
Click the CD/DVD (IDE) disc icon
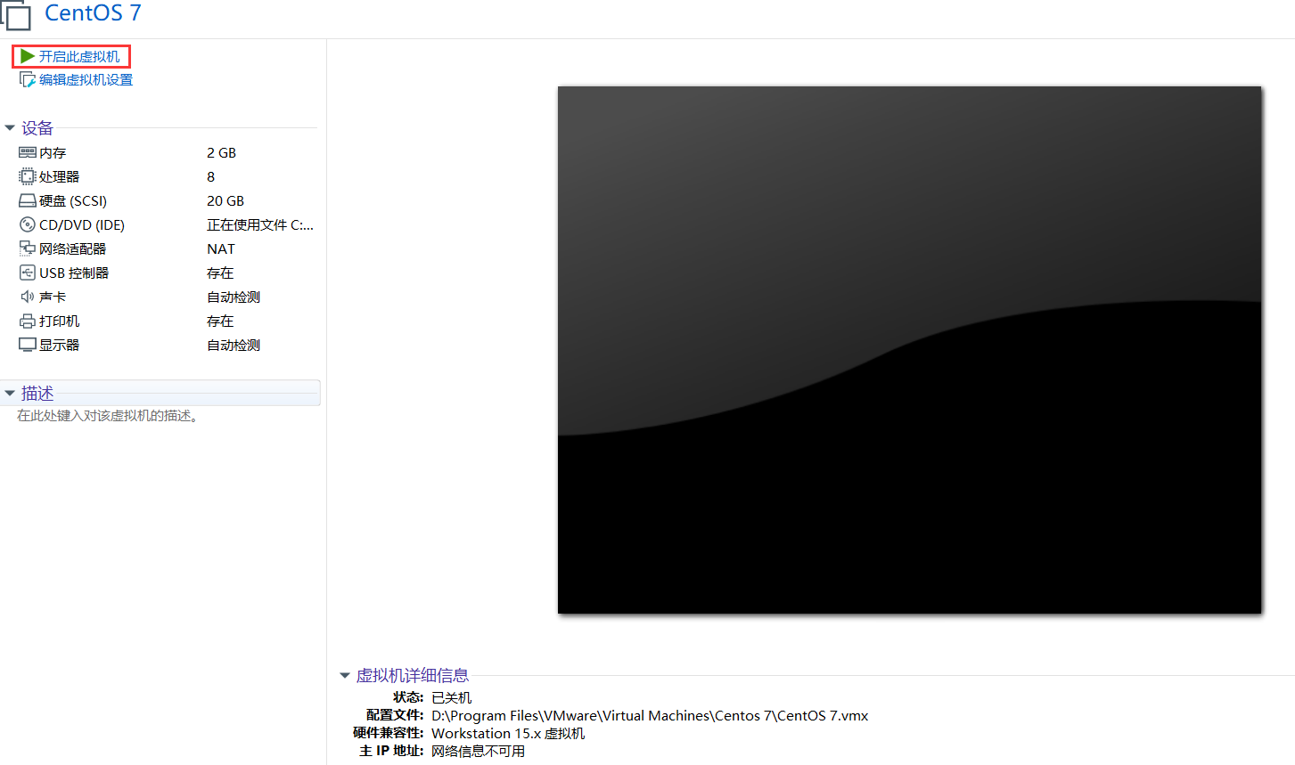[x=28, y=225]
